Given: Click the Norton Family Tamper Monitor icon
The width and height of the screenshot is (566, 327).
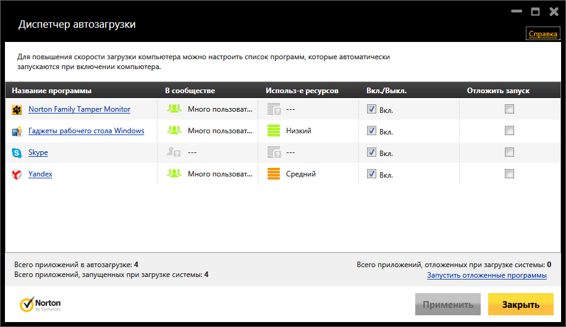Looking at the screenshot, I should 17,110.
